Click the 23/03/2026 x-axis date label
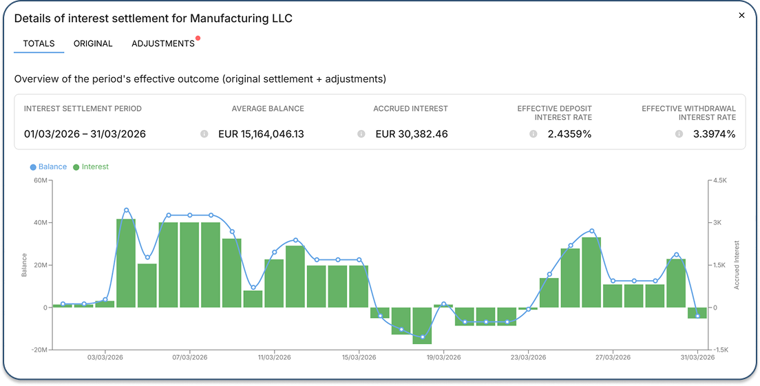The height and width of the screenshot is (386, 760). click(x=528, y=357)
